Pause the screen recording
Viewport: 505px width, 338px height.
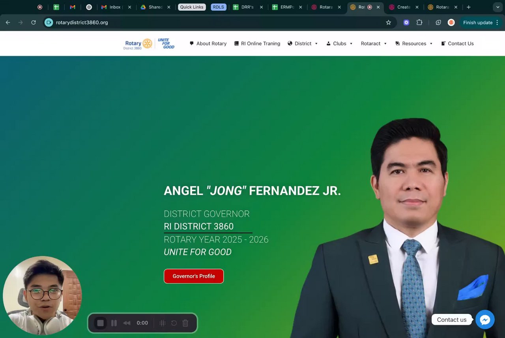114,323
